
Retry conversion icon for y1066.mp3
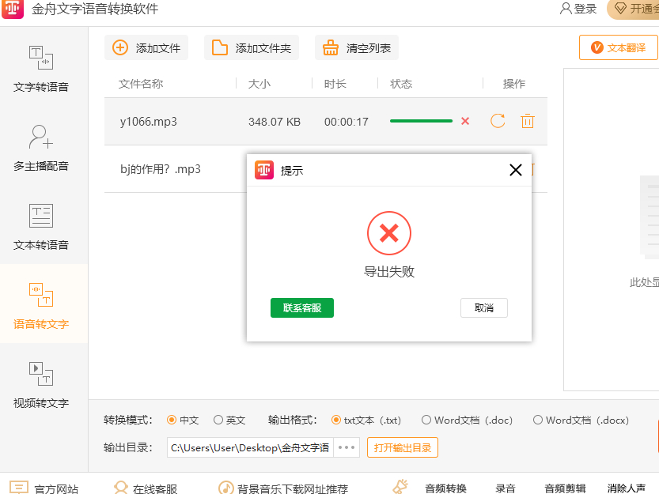[x=498, y=121]
